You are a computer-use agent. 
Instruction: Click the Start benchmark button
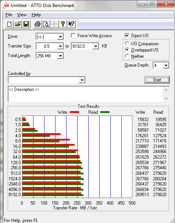(157, 80)
